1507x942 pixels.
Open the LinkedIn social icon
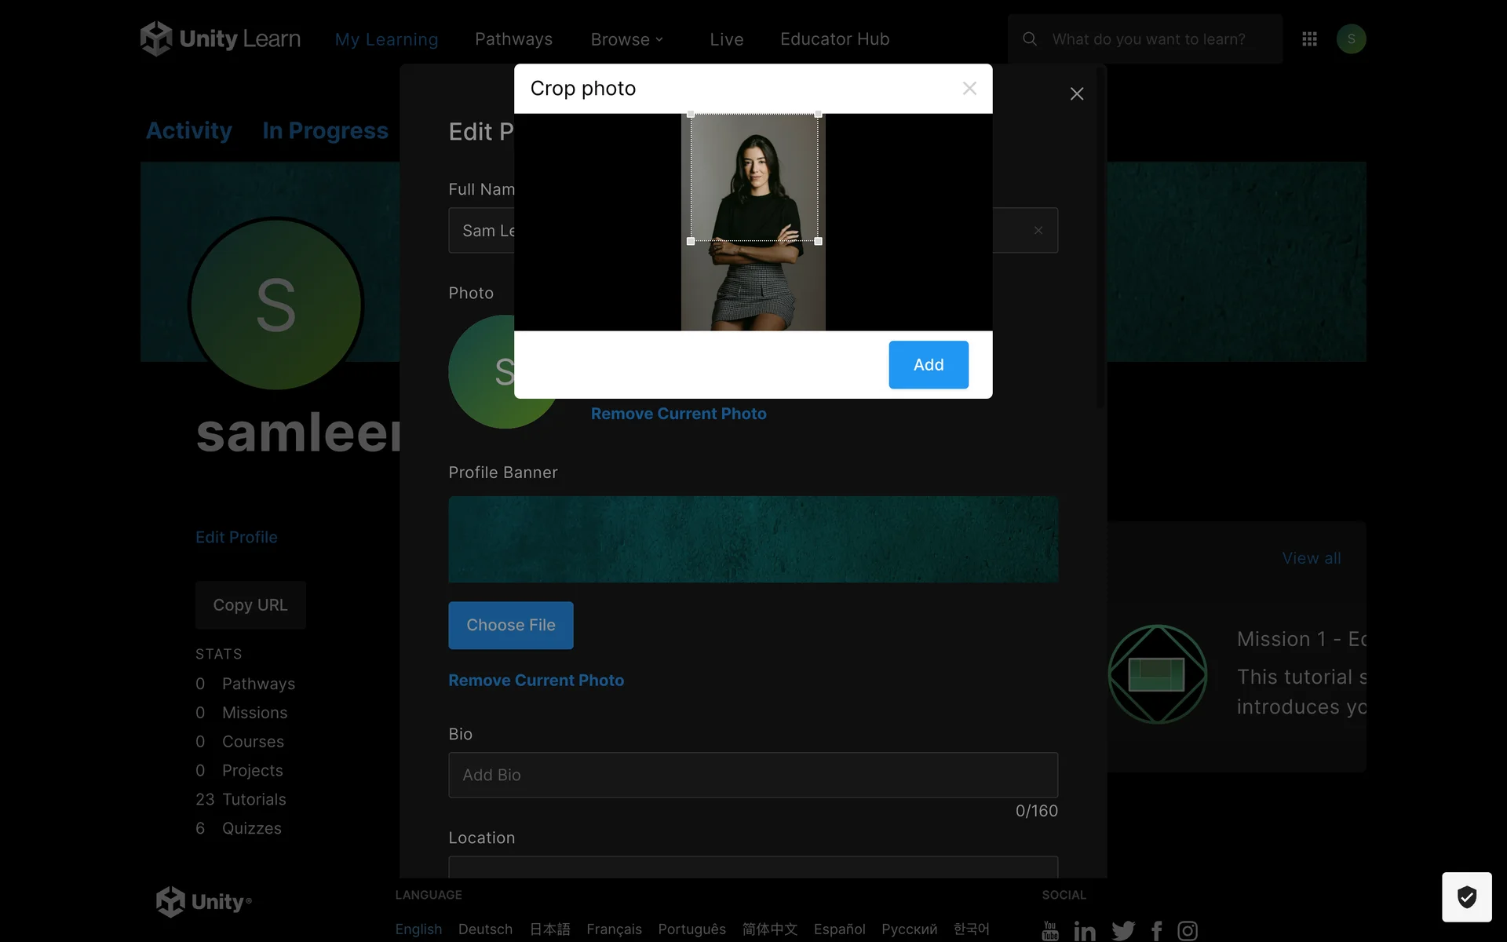pos(1085,930)
